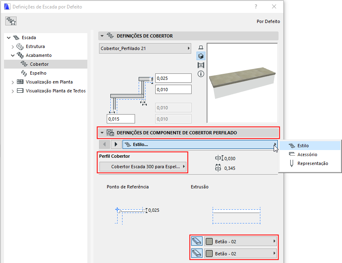Screen dimensions: 342x263
Task: Open the Cobertor_Perfilado 21 dropdown
Action: (145, 48)
